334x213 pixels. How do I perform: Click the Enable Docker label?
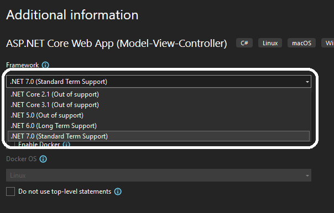tap(39, 145)
